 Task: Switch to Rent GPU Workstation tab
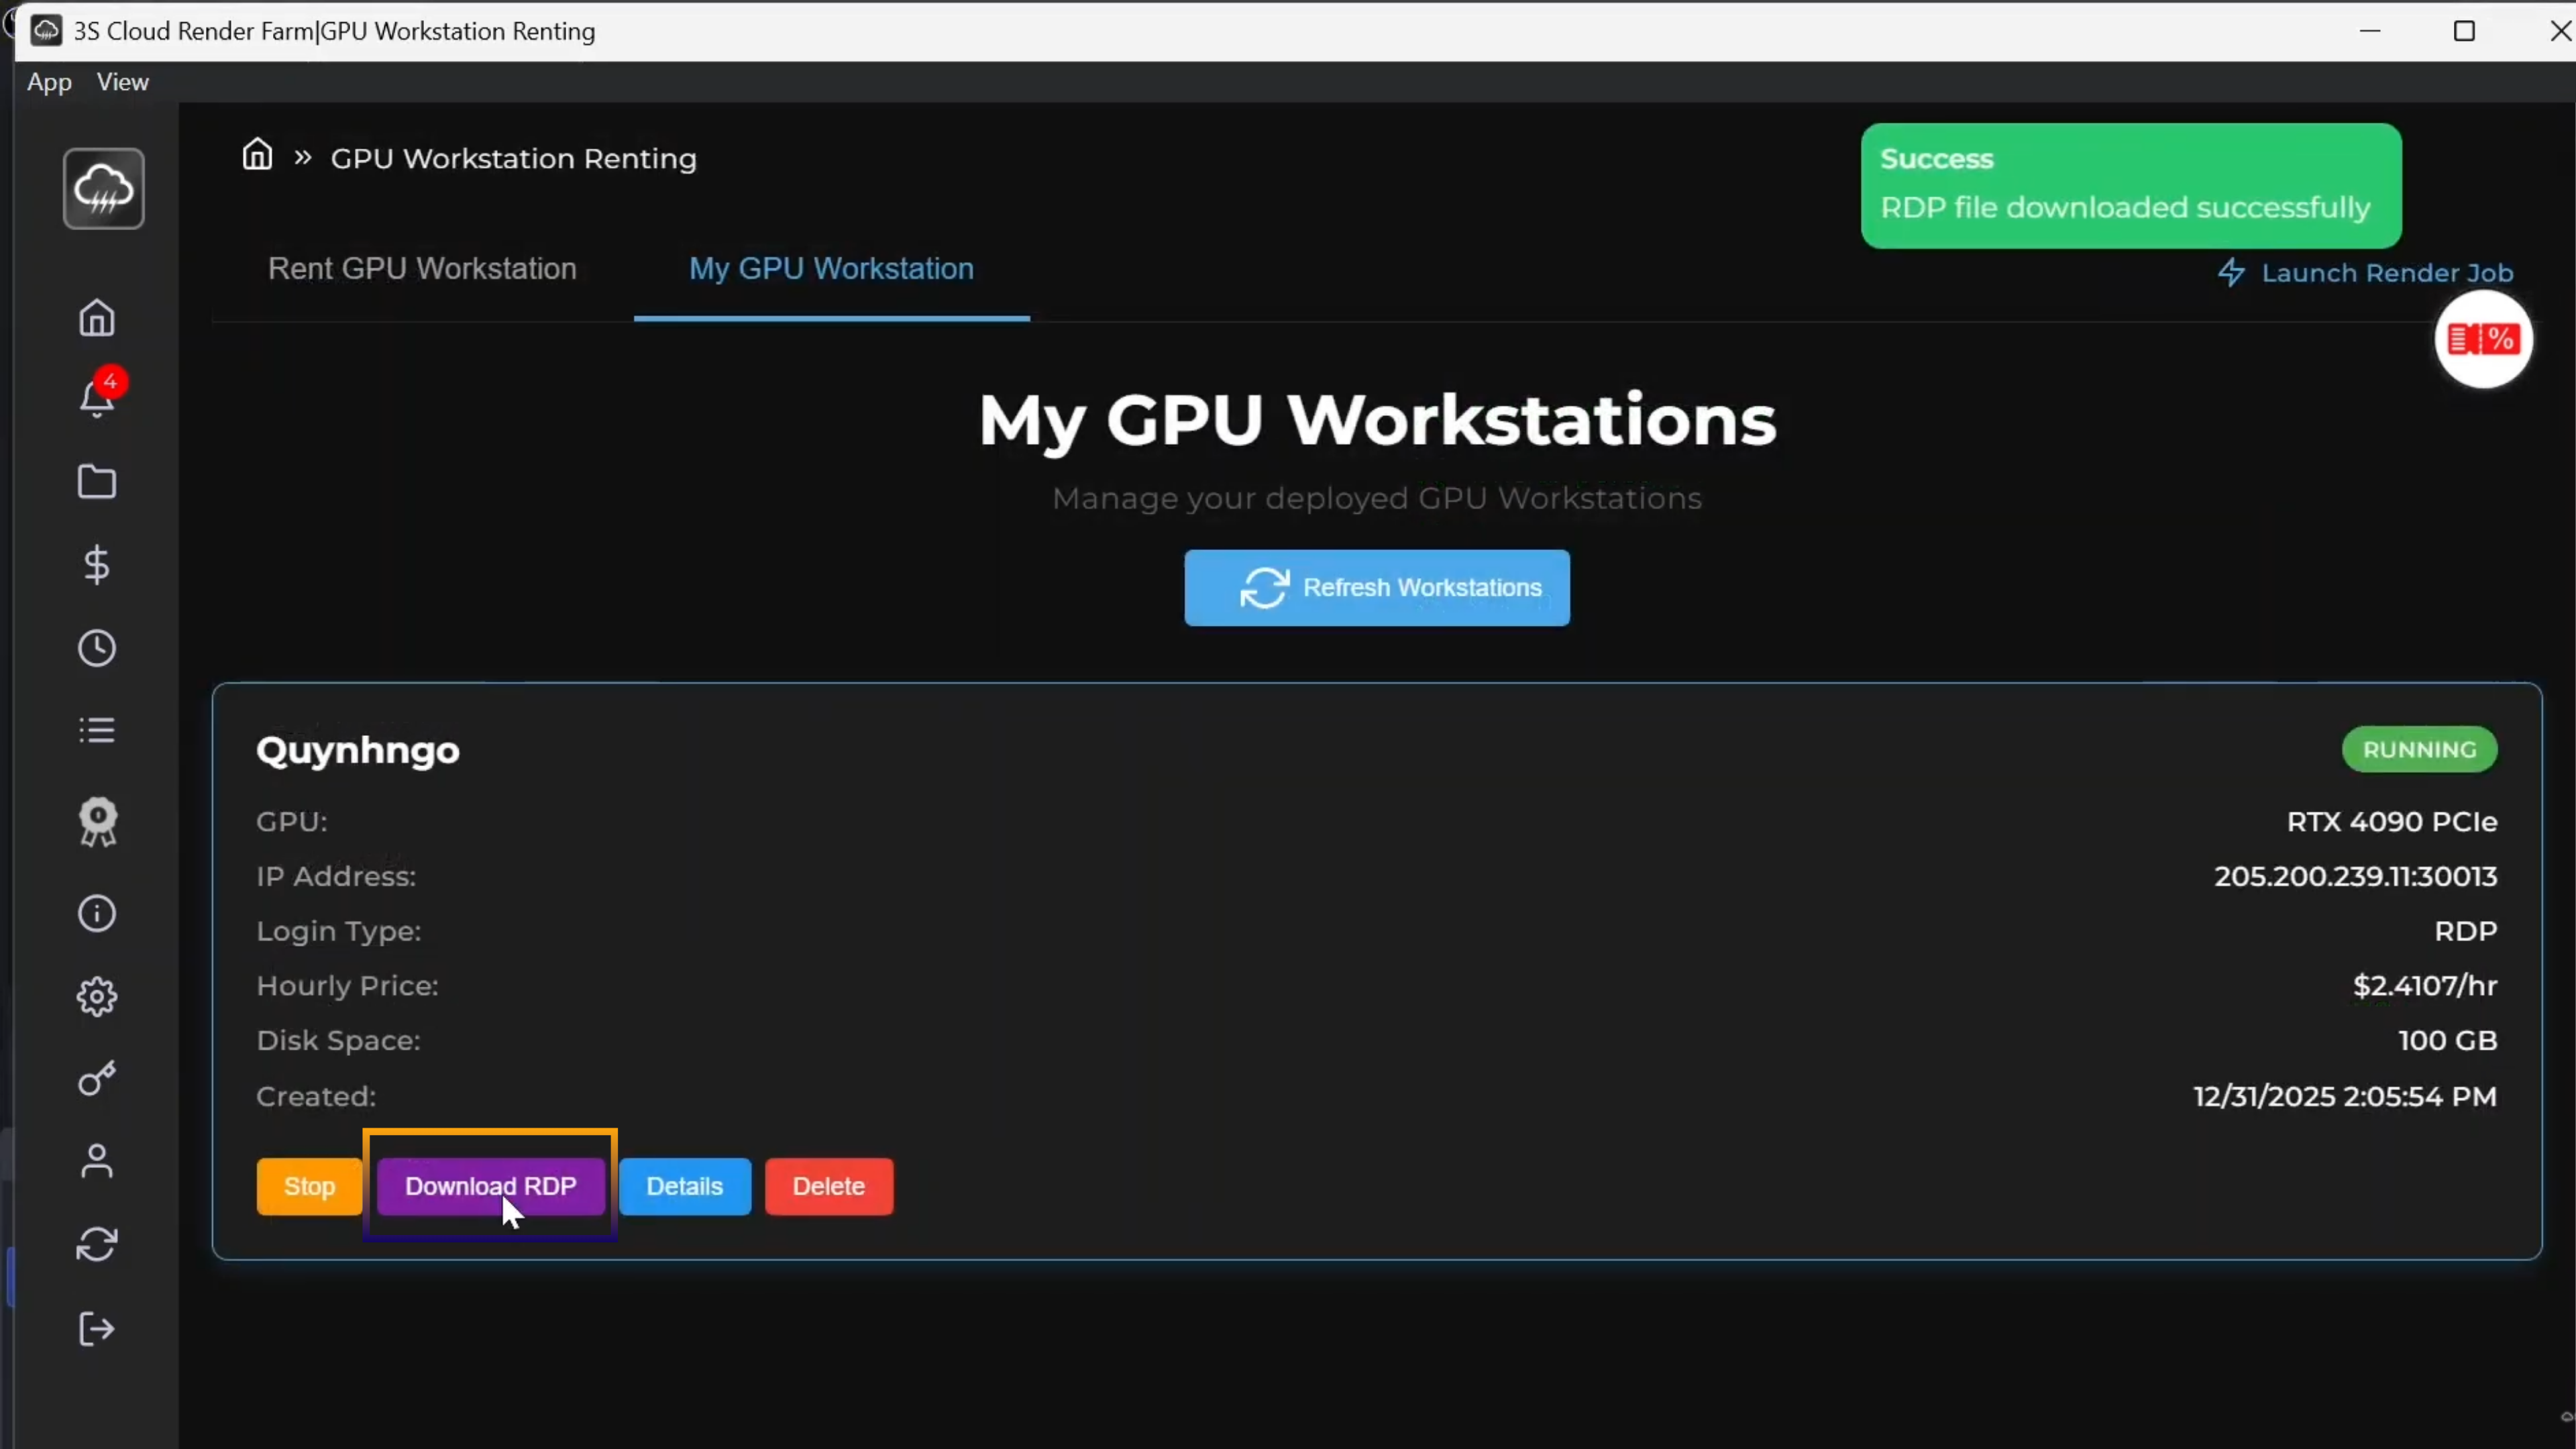(422, 269)
